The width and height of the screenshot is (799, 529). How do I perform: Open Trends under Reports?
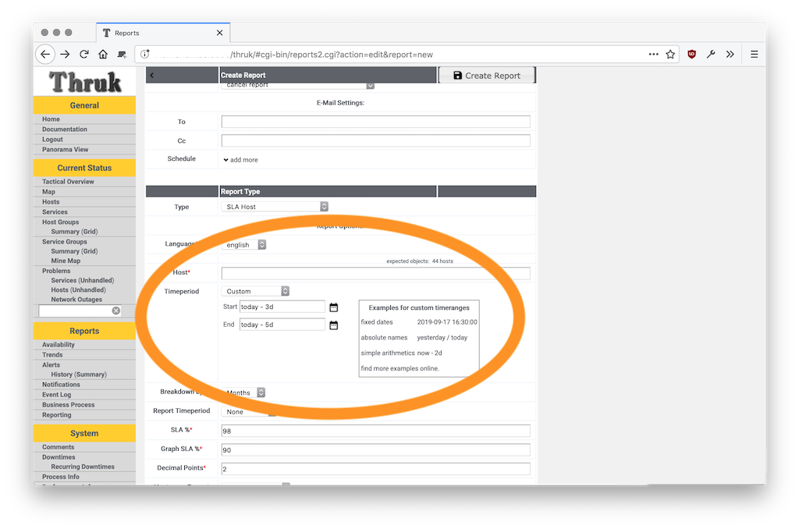(x=52, y=355)
